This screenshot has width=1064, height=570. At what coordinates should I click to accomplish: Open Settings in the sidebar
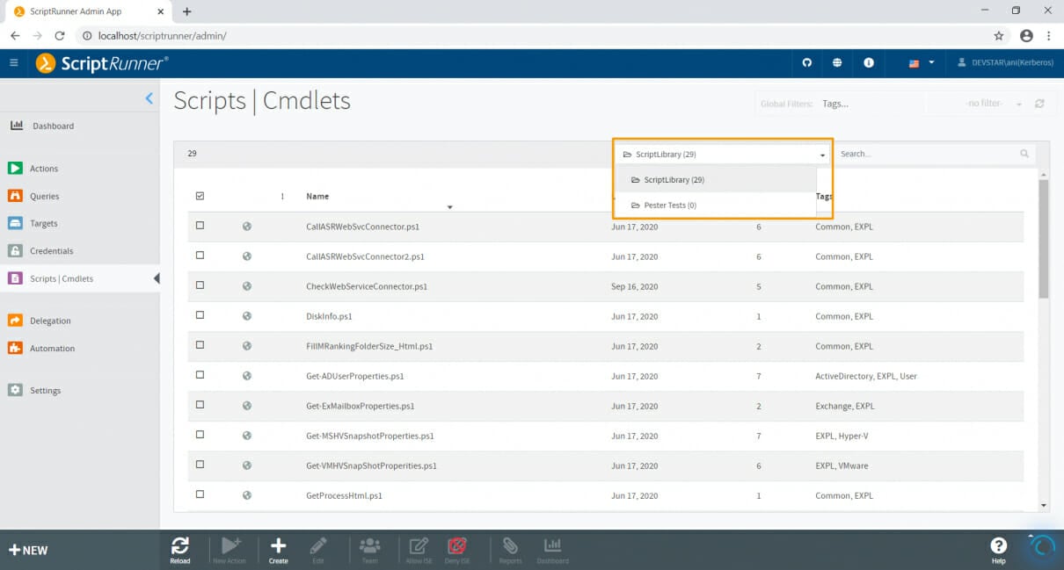tap(45, 390)
